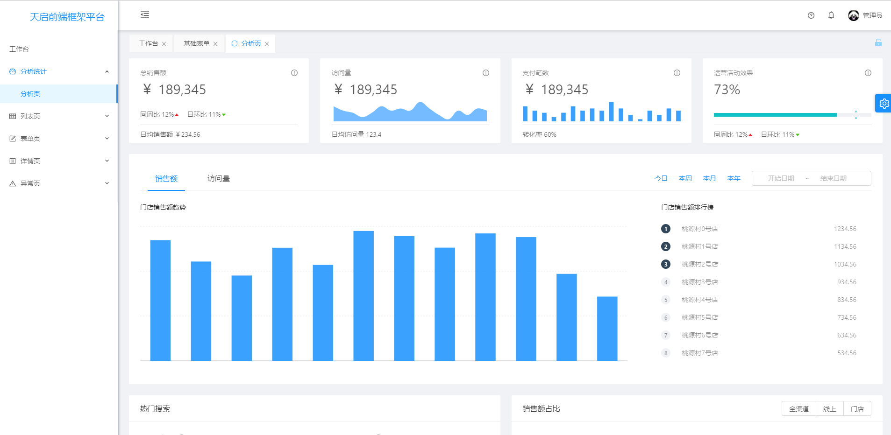Filter chart by 本年

tap(734, 178)
